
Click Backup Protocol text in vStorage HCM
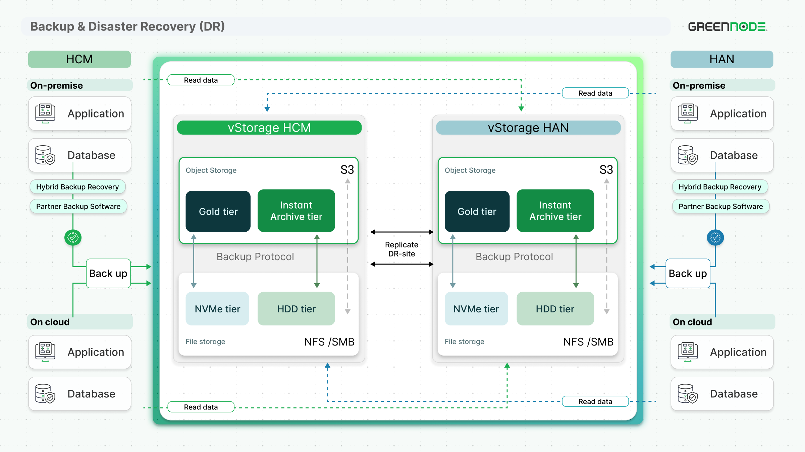pyautogui.click(x=255, y=256)
